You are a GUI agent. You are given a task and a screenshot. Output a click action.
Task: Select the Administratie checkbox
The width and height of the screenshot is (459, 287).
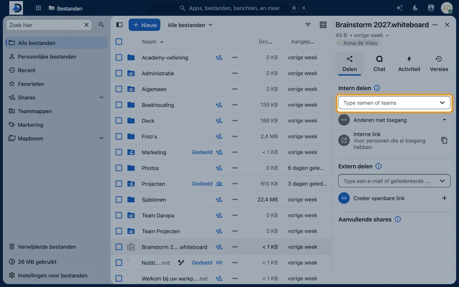pos(119,73)
